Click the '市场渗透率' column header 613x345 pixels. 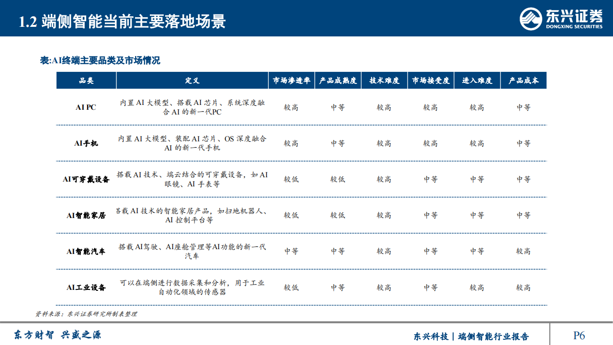point(291,80)
